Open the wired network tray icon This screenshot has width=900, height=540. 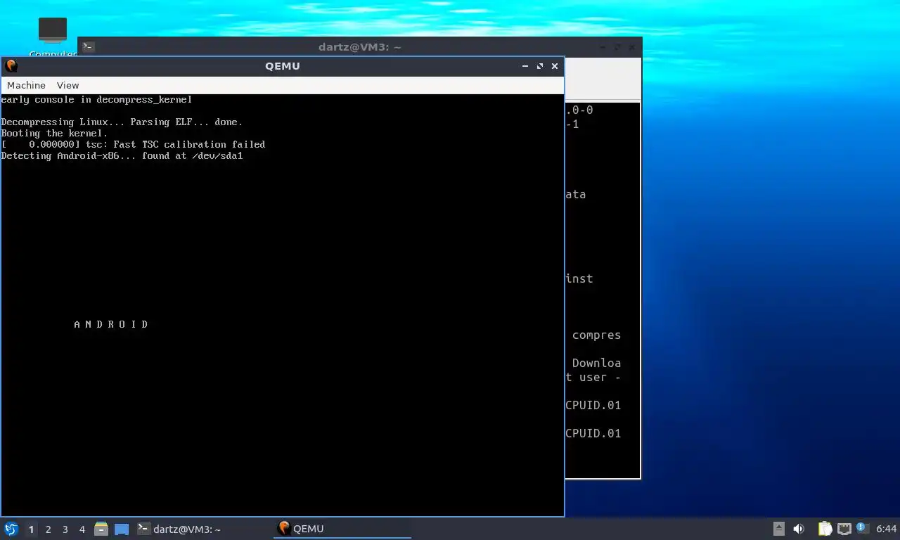pos(844,529)
